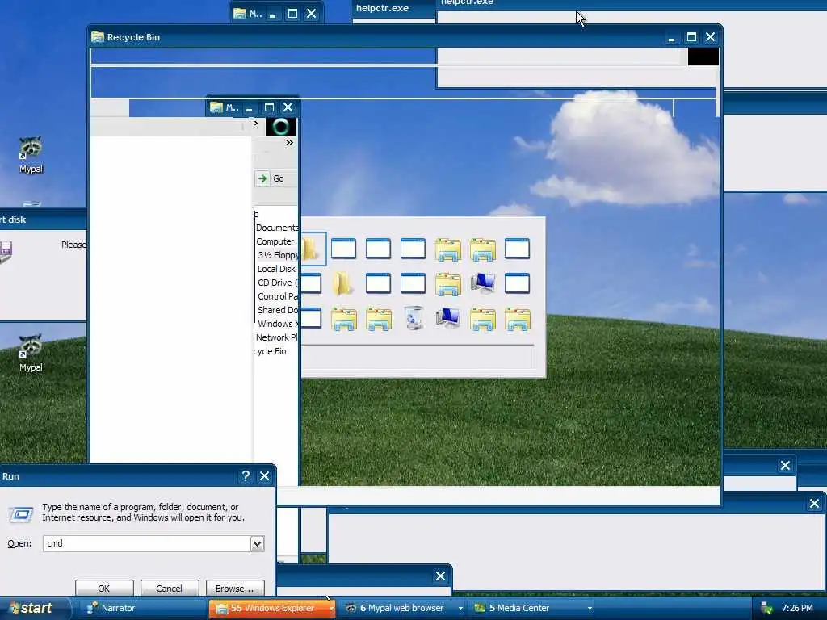Click the question mark help button in Run
The width and height of the screenshot is (827, 620).
(x=246, y=476)
